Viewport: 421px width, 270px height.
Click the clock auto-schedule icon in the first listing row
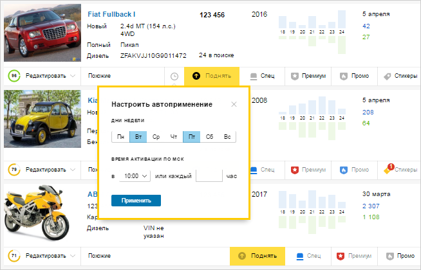tap(174, 76)
